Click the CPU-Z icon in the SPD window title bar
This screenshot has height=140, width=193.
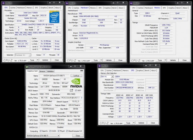click(x=99, y=66)
